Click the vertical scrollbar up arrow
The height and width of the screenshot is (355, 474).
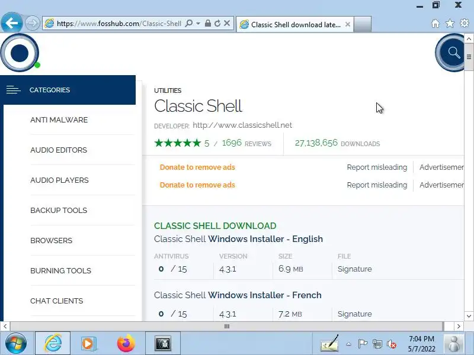coord(469,38)
